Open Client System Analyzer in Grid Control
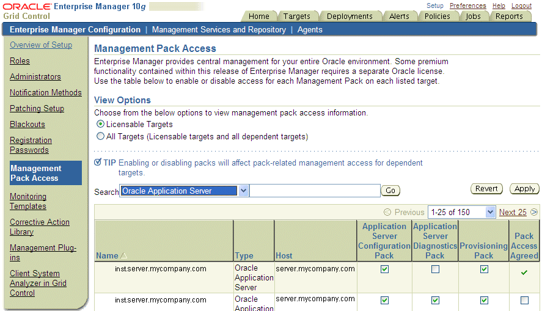542x311 pixels. 38,283
